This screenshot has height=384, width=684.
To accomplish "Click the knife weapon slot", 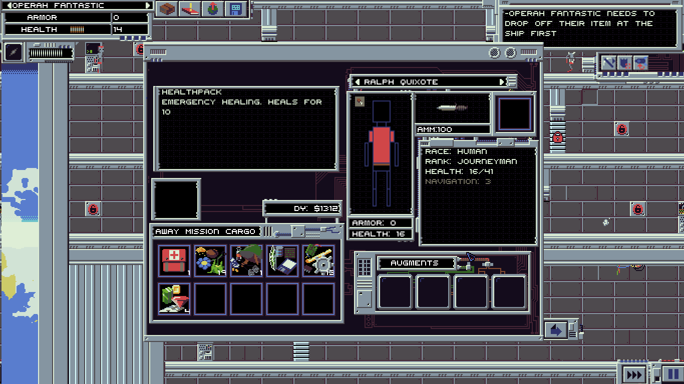I will [x=452, y=108].
